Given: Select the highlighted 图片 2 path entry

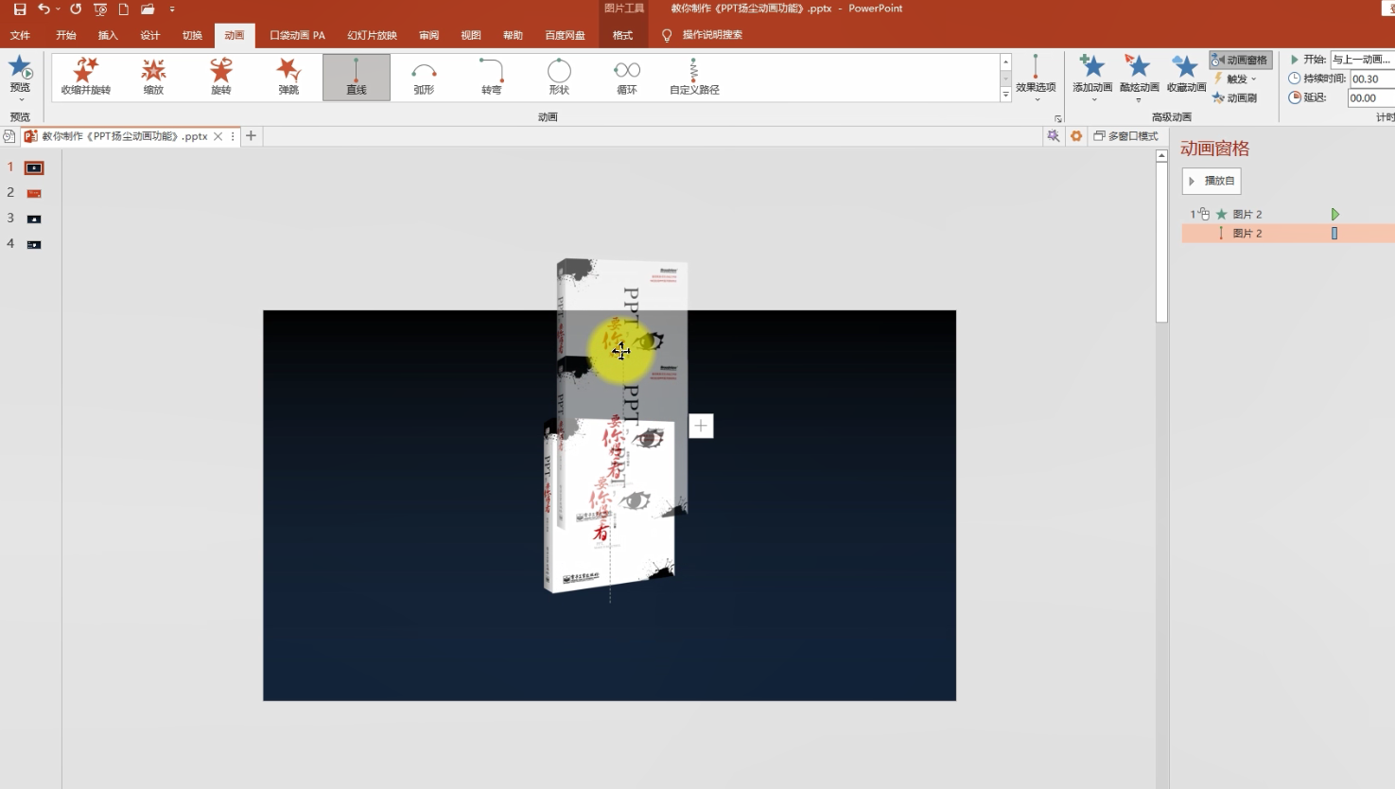Looking at the screenshot, I should [x=1288, y=233].
